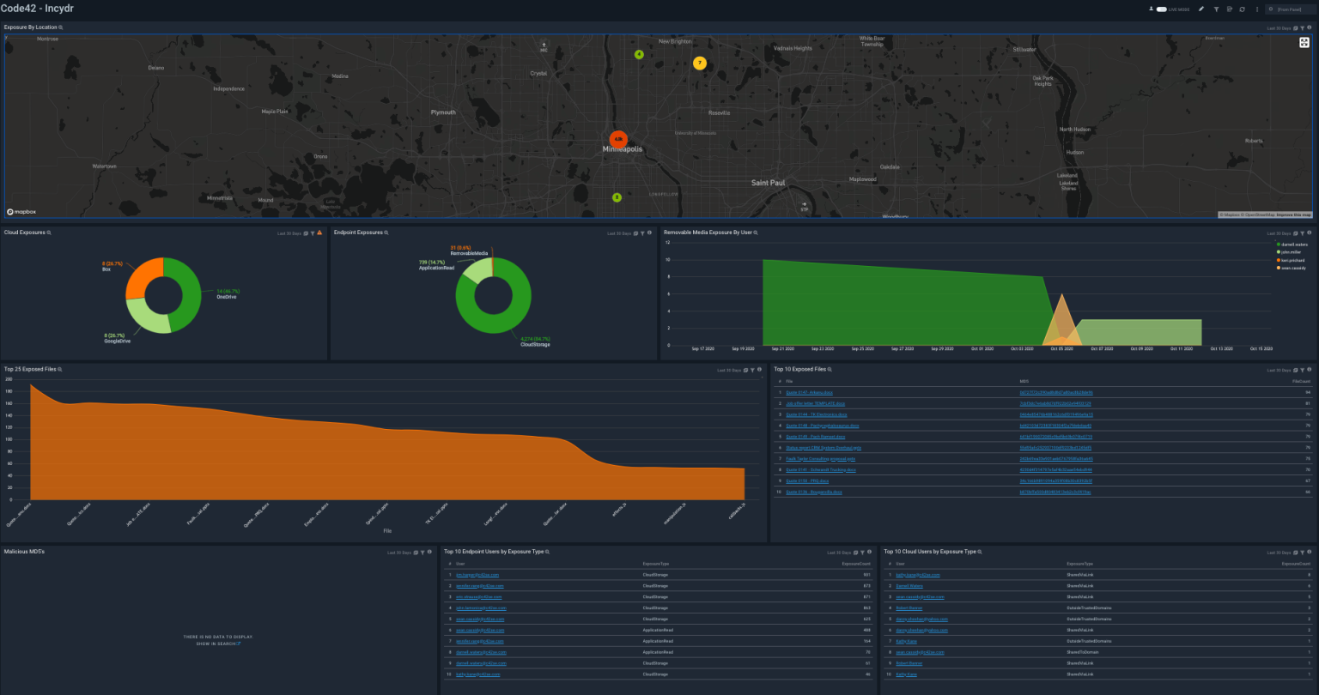Toggle the Live Mode switch

1162,9
